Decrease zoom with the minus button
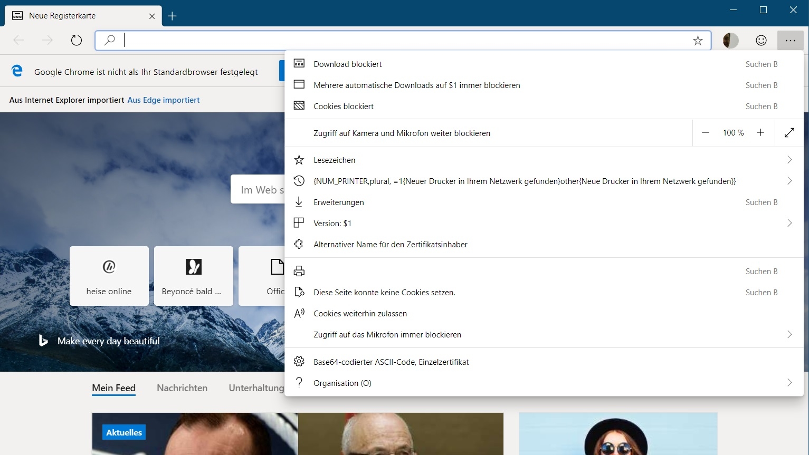 706,133
